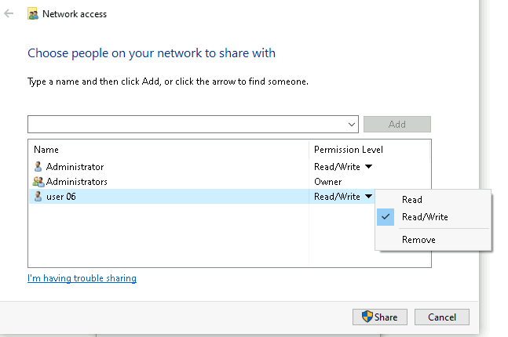Screen dimensions: 508x337
Task: Select Remove from the permission menu
Action: tap(433, 240)
